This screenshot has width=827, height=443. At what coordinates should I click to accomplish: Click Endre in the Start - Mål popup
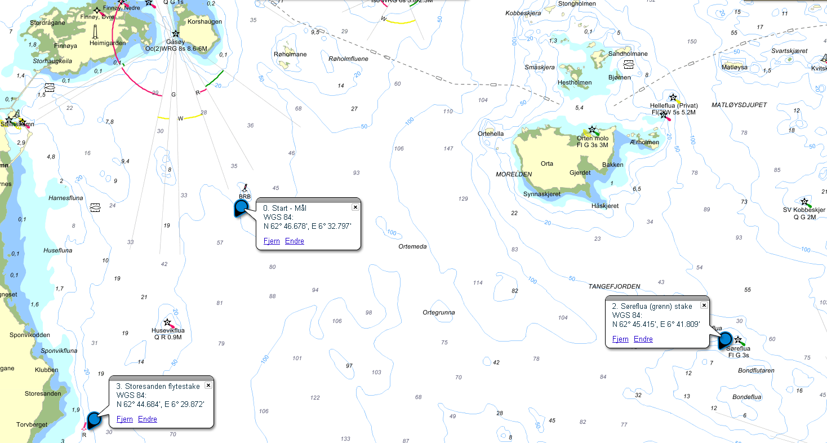pos(295,241)
